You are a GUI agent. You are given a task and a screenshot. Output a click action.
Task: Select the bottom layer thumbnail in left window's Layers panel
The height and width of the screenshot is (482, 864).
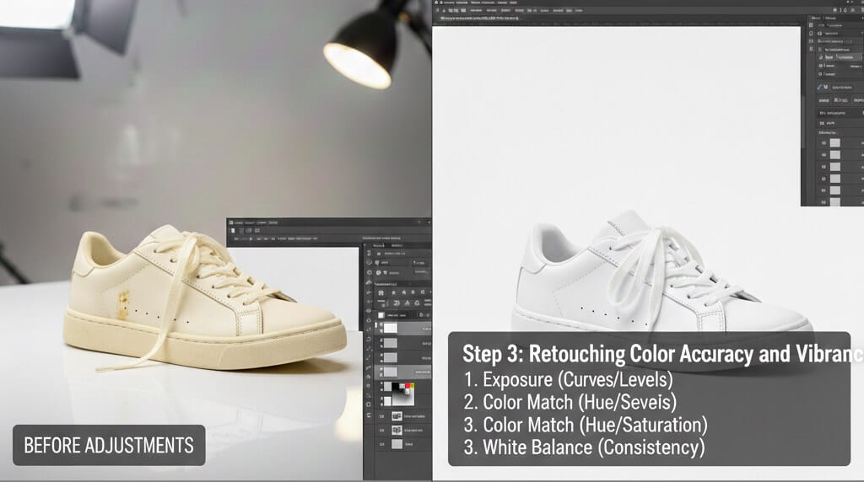pos(397,444)
